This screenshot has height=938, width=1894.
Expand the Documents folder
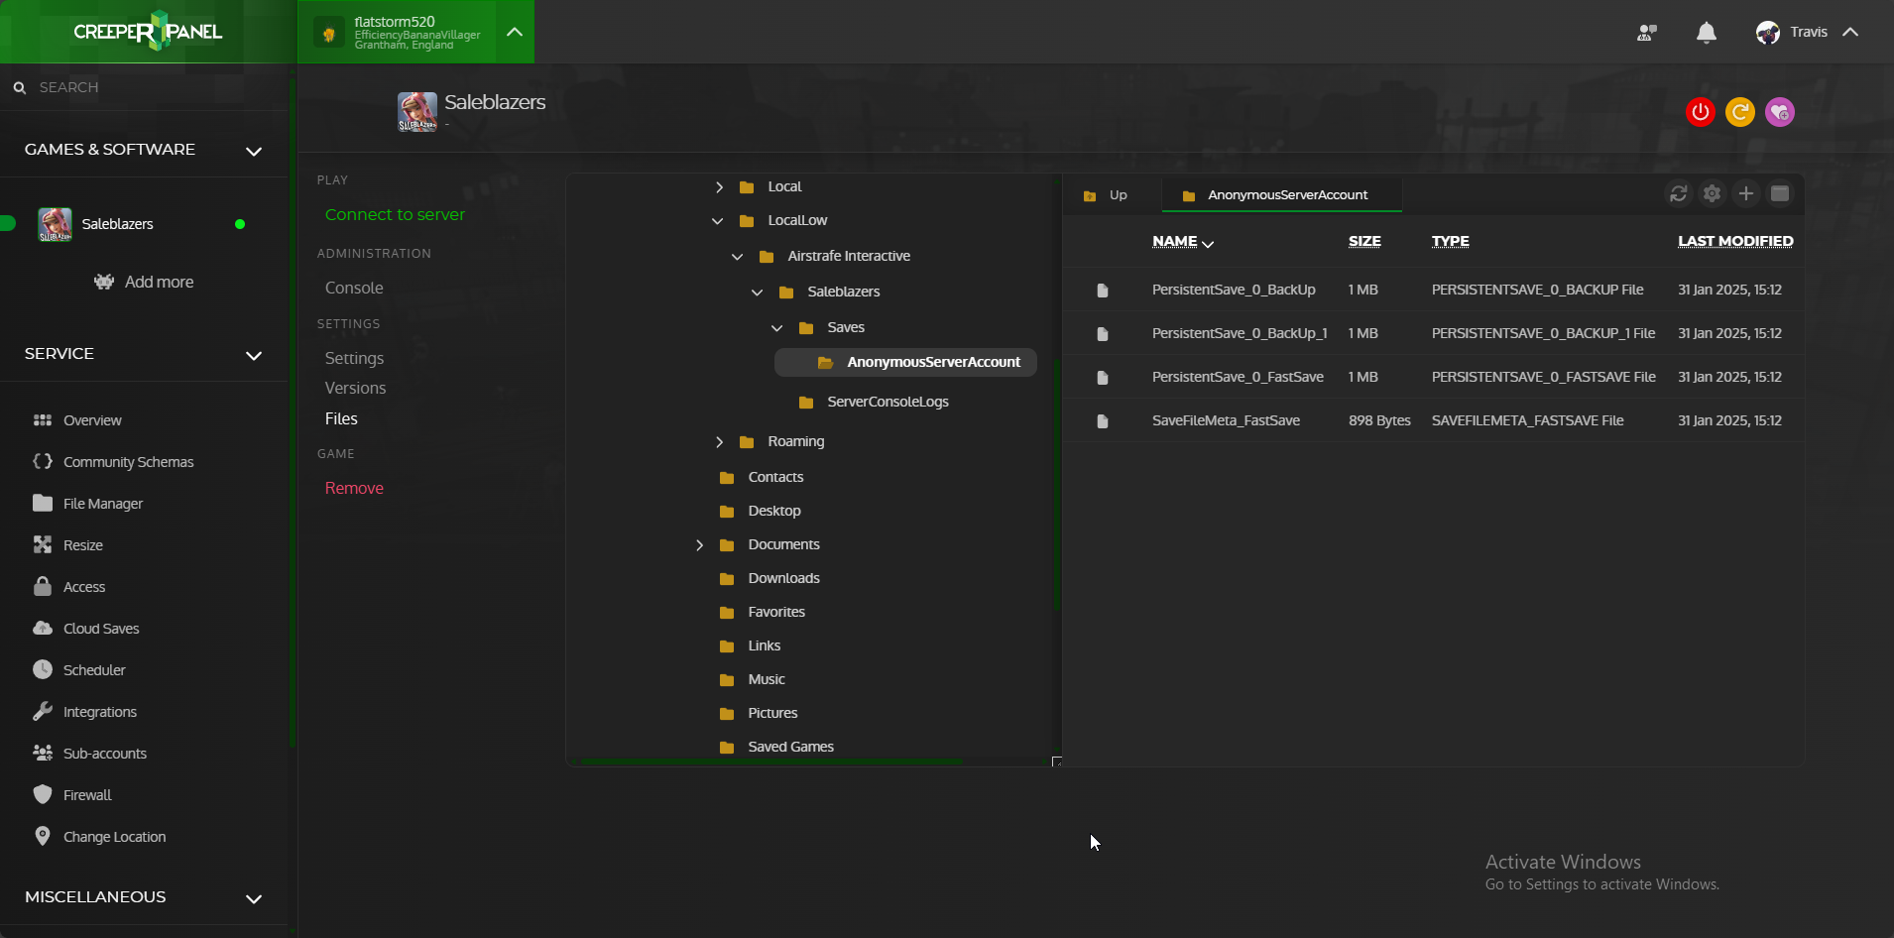point(699,544)
